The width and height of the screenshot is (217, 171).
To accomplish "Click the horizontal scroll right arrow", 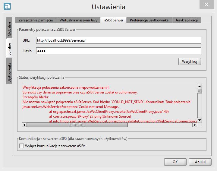I will (x=195, y=125).
